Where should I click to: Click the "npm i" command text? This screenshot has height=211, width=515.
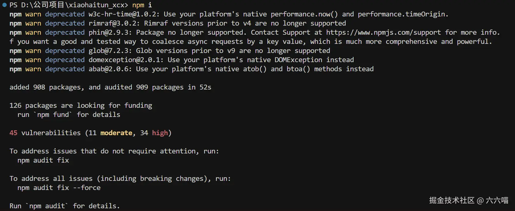(x=142, y=5)
